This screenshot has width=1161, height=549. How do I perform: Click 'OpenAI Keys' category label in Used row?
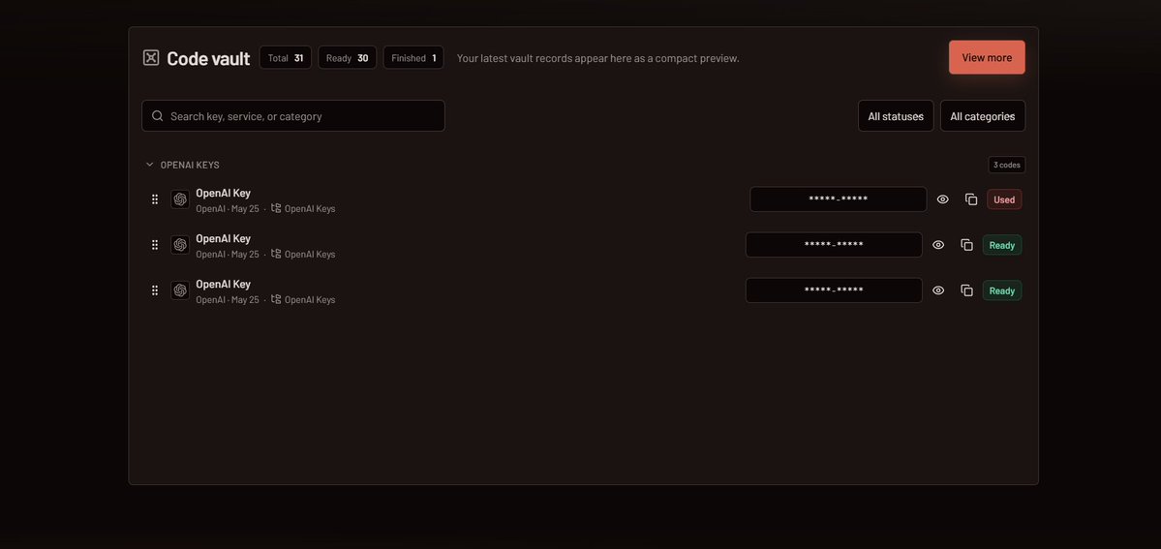pos(310,209)
